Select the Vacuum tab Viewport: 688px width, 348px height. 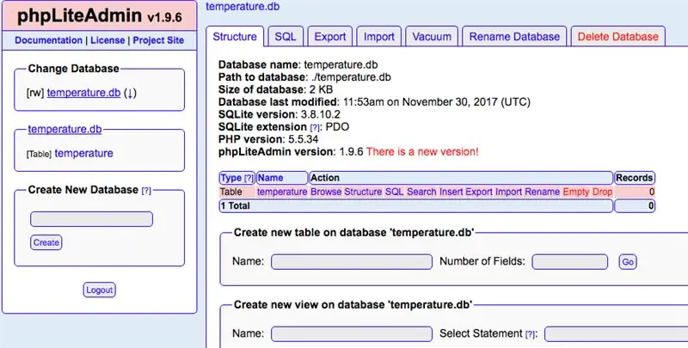pos(432,37)
